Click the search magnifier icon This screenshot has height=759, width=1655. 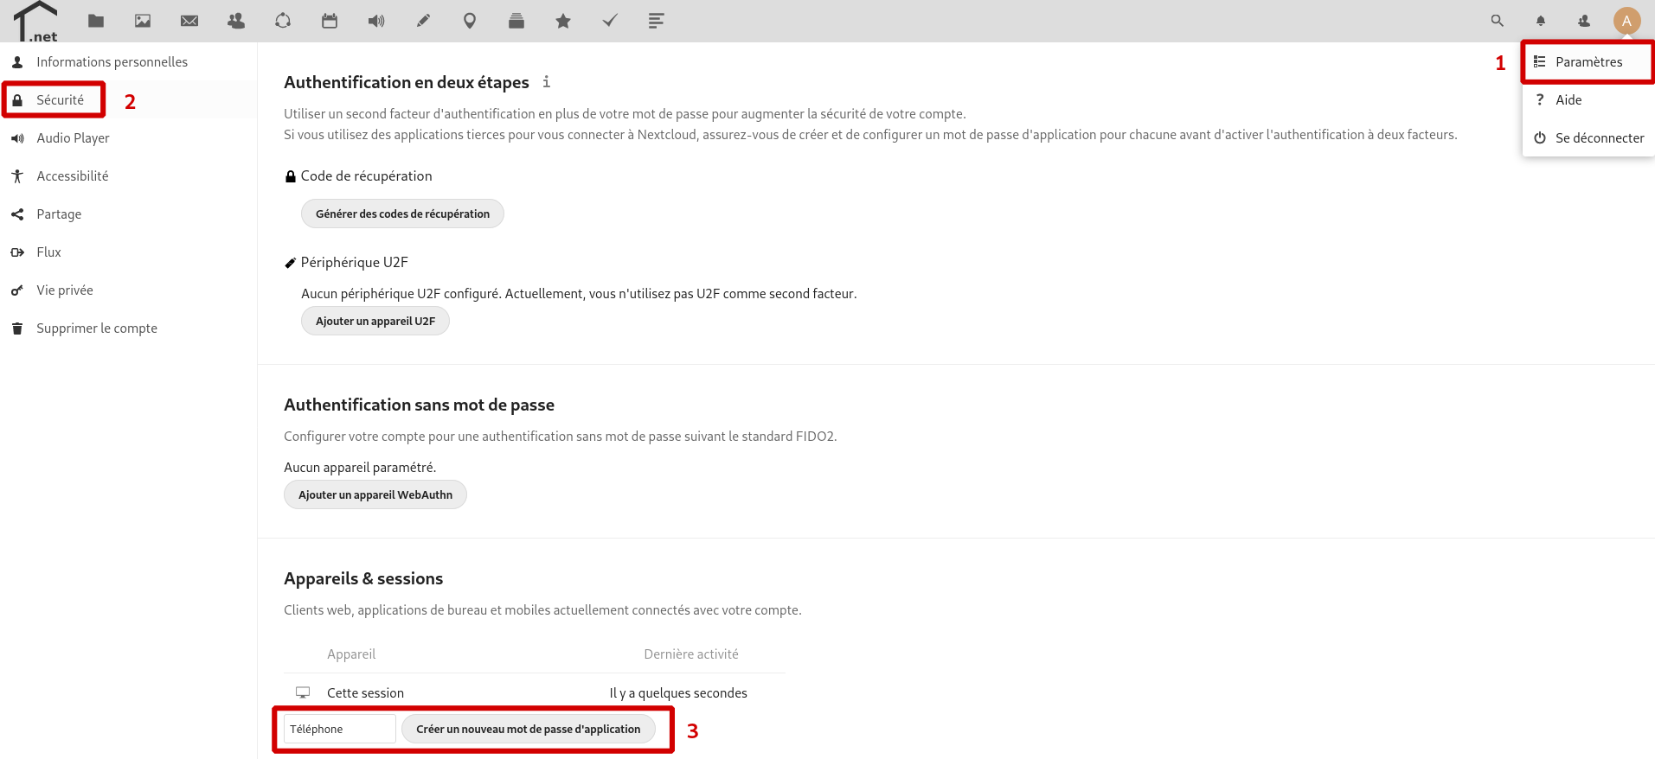pyautogui.click(x=1498, y=21)
